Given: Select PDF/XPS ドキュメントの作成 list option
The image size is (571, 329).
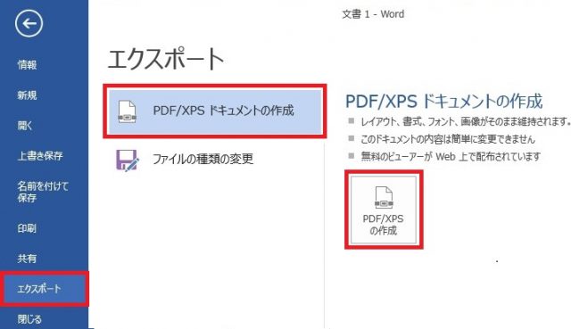Looking at the screenshot, I should tap(215, 111).
